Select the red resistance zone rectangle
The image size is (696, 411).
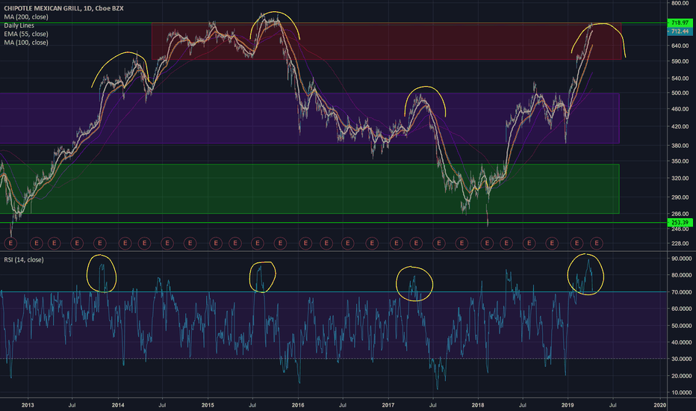(386, 41)
